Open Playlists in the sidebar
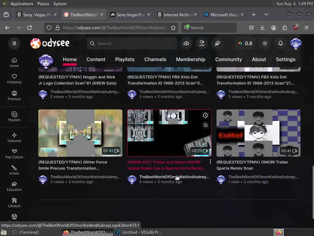The image size is (314, 236). click(x=14, y=116)
